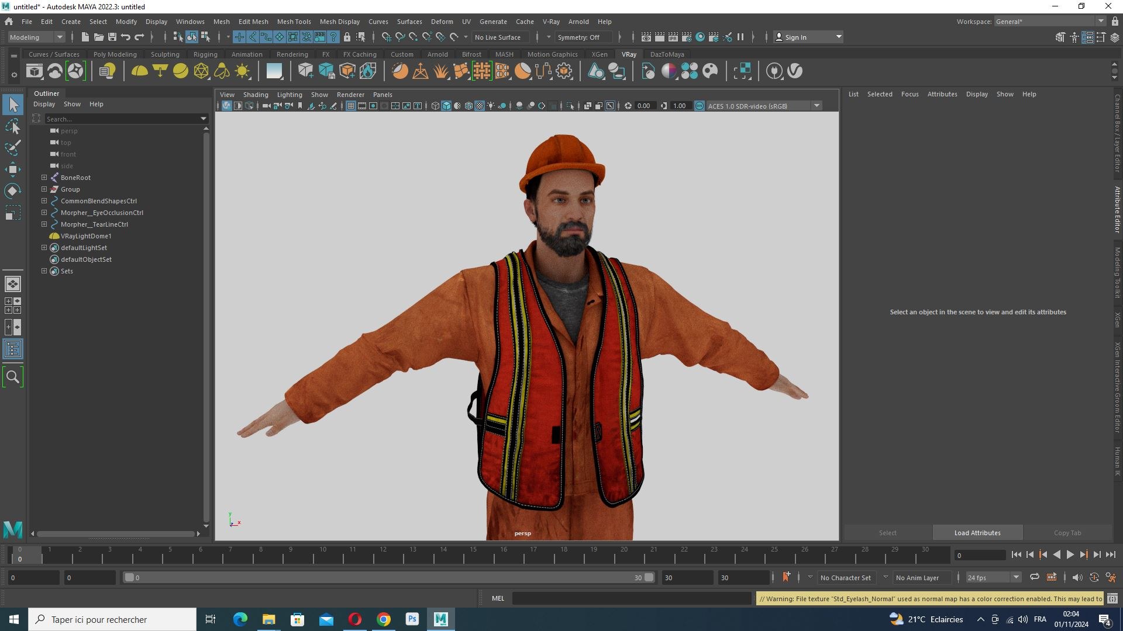
Task: Open the search icon in left sidebar
Action: tap(12, 377)
